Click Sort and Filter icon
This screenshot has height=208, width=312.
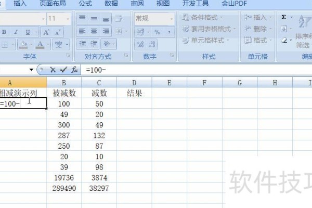[x=304, y=21]
